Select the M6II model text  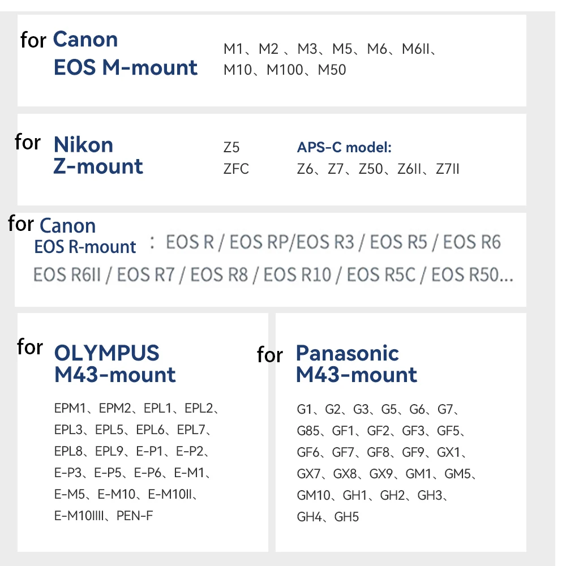coord(415,49)
